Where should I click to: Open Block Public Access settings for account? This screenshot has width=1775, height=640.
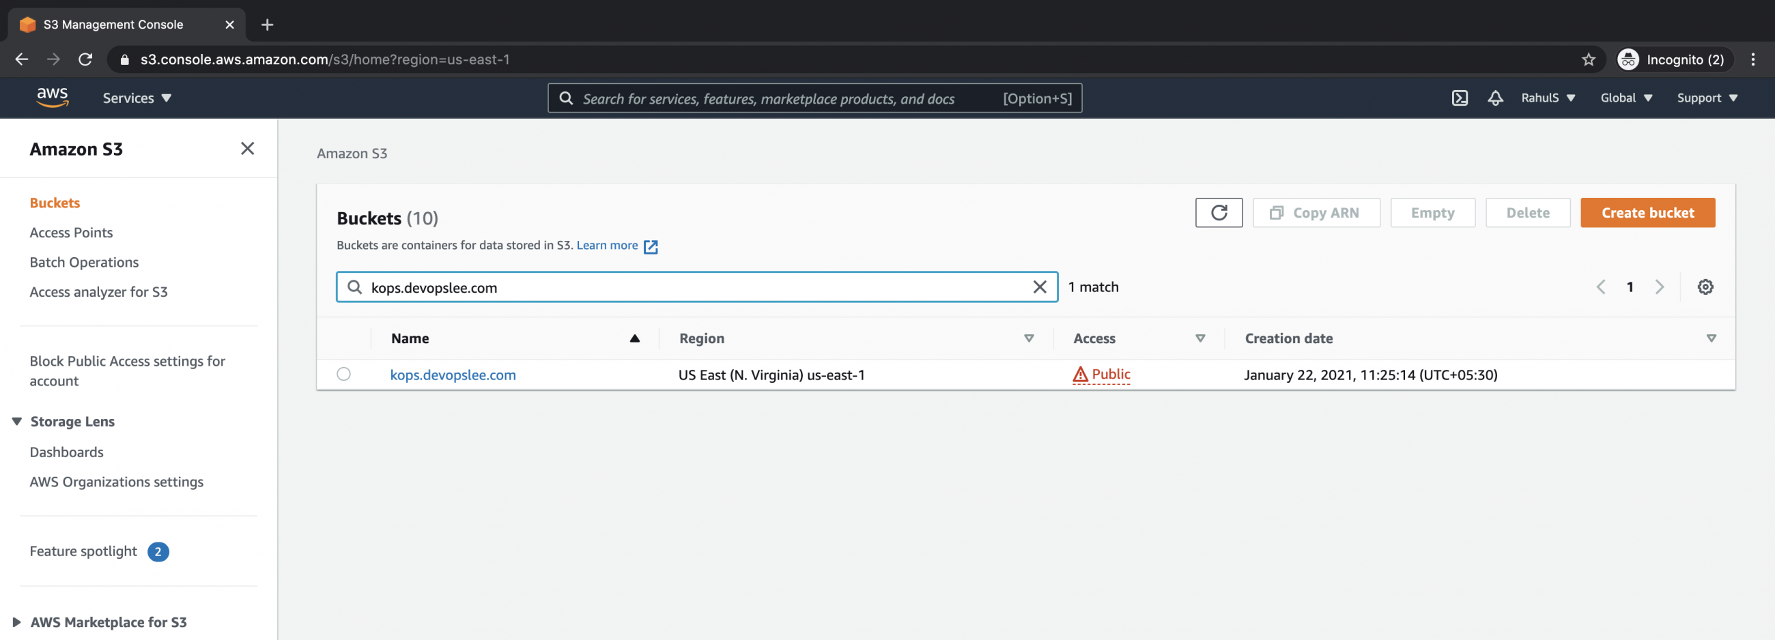pos(128,370)
